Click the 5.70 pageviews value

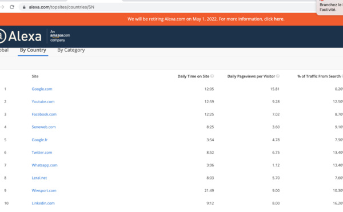tap(276, 178)
